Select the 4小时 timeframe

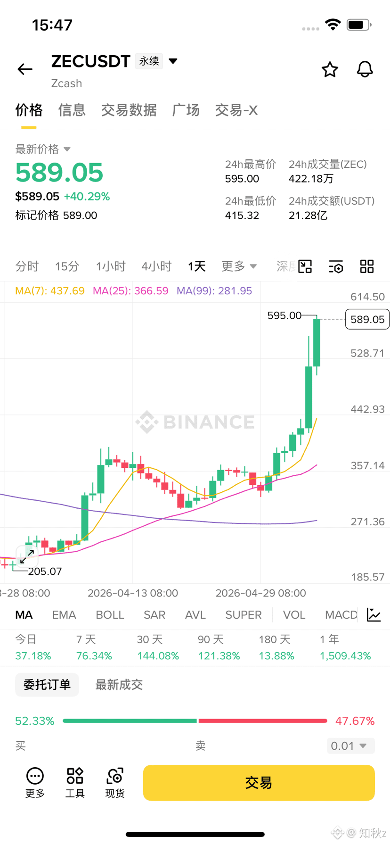pyautogui.click(x=156, y=266)
